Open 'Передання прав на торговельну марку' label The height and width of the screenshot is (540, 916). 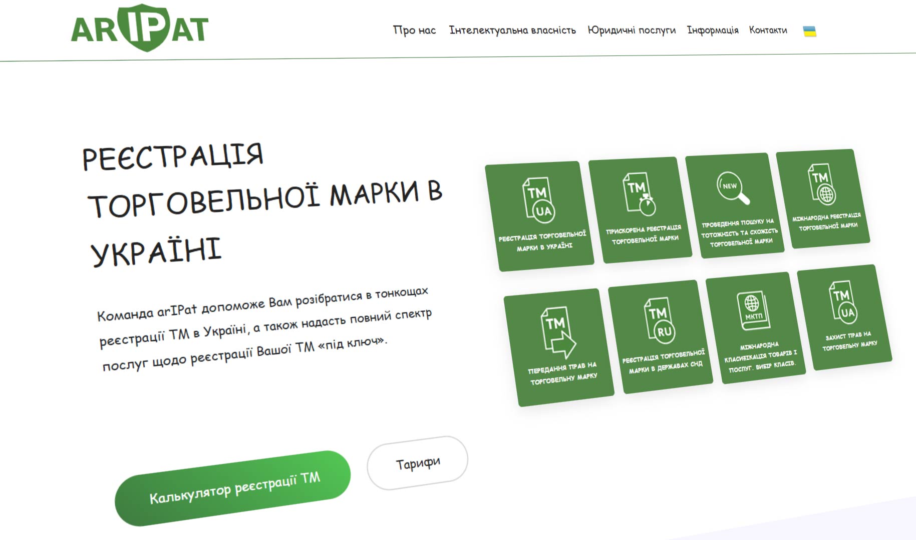click(x=563, y=373)
